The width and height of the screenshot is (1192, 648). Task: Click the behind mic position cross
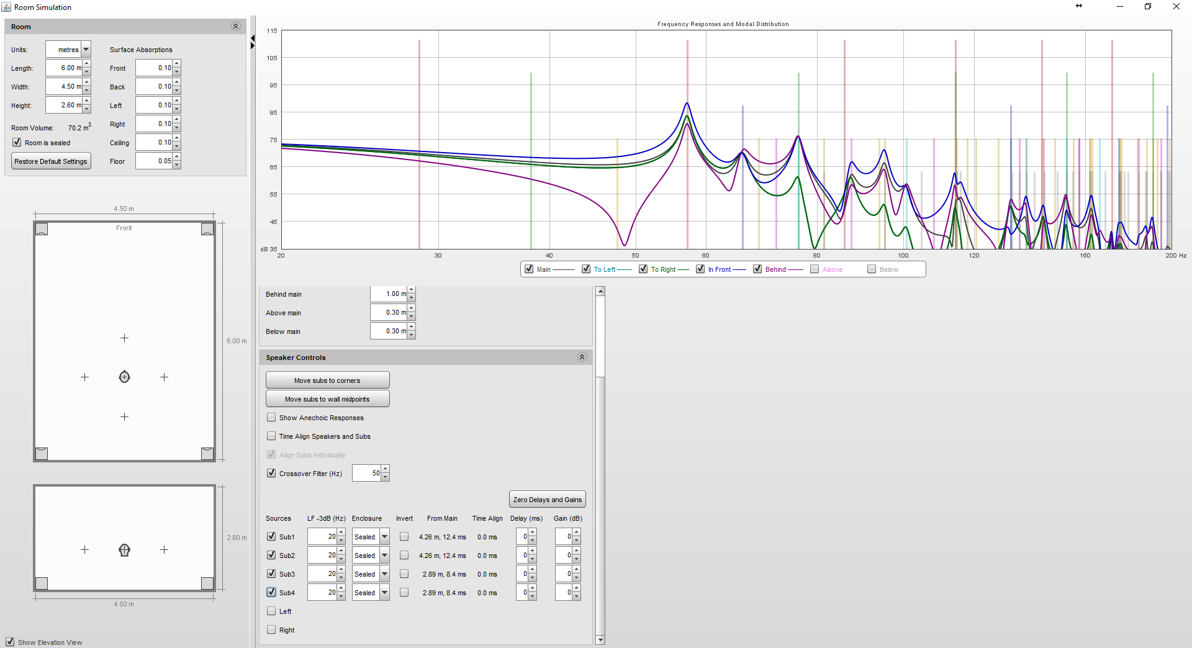pos(124,416)
